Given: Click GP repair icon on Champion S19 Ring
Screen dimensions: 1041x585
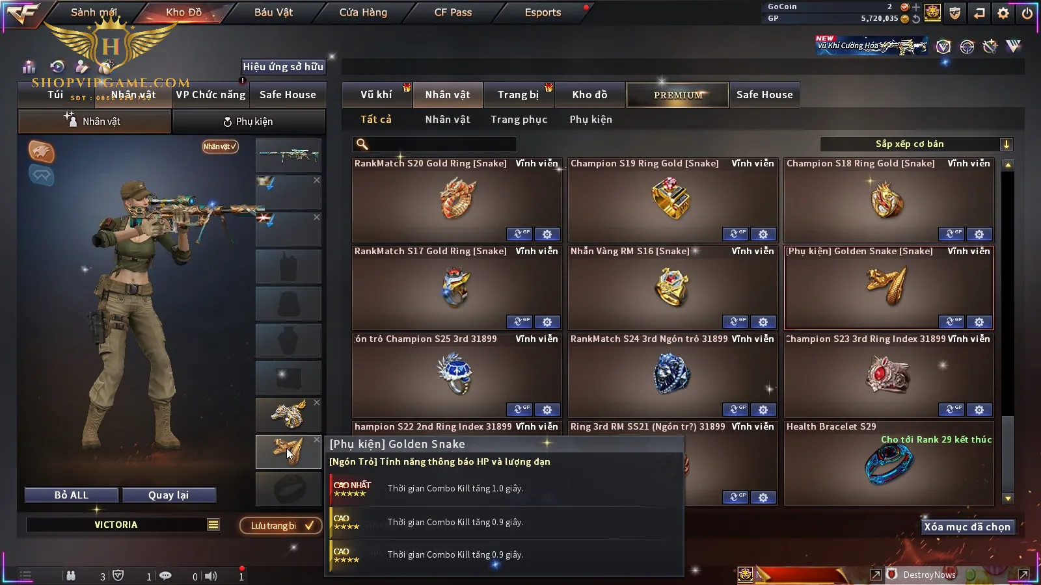Looking at the screenshot, I should coord(735,234).
